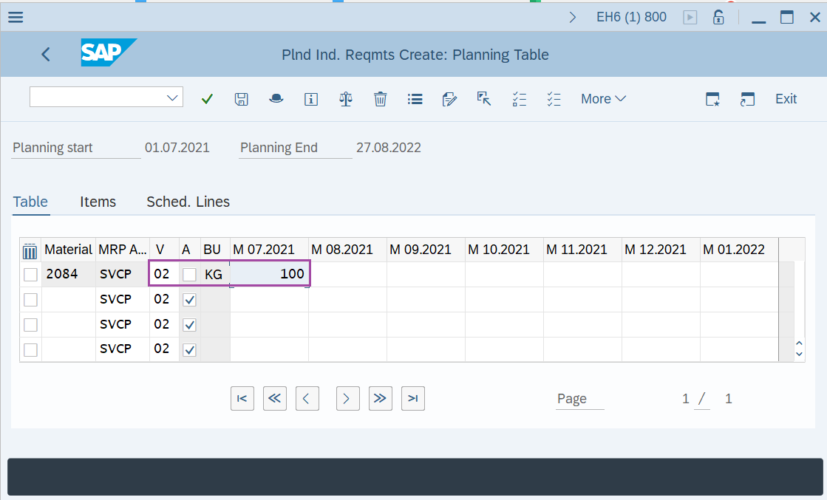Screen dimensions: 827x500
Task: Open the menu using the hamburger icon
Action: [15, 16]
